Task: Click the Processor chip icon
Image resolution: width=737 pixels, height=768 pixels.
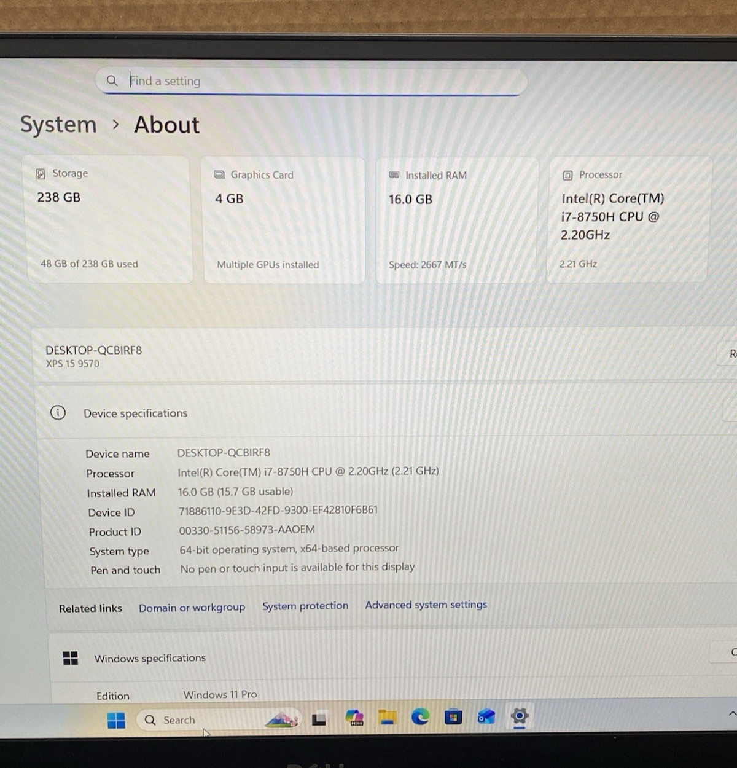Action: point(567,176)
